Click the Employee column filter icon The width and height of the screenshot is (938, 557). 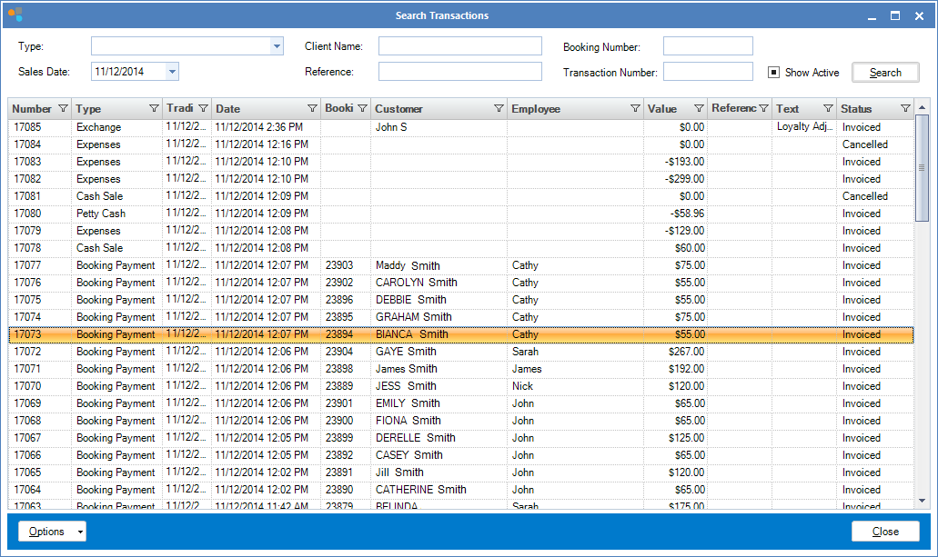click(x=635, y=109)
